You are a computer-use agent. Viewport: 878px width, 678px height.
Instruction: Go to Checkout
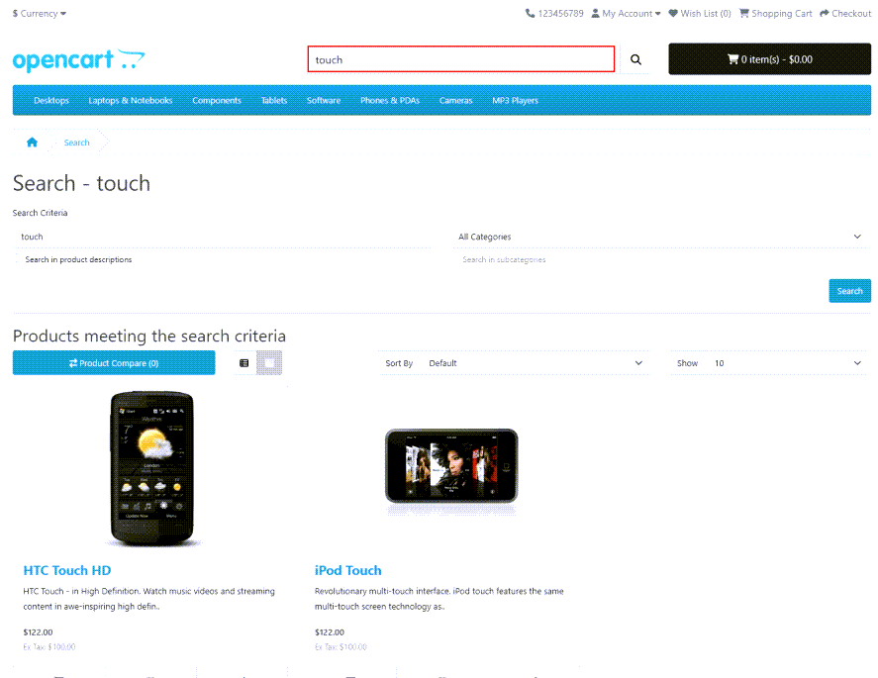845,14
